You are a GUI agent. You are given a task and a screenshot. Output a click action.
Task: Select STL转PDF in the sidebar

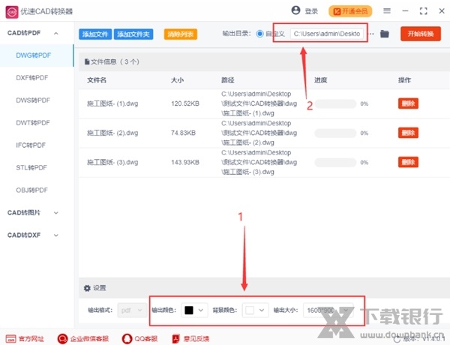tap(31, 167)
